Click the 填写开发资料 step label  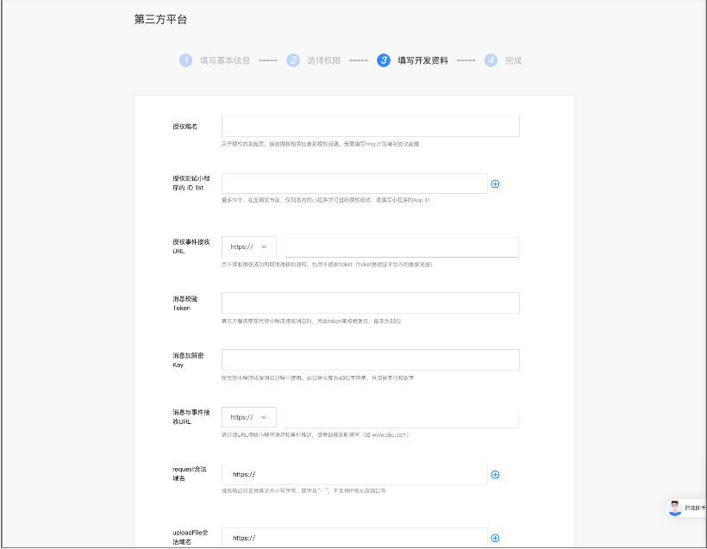click(422, 60)
